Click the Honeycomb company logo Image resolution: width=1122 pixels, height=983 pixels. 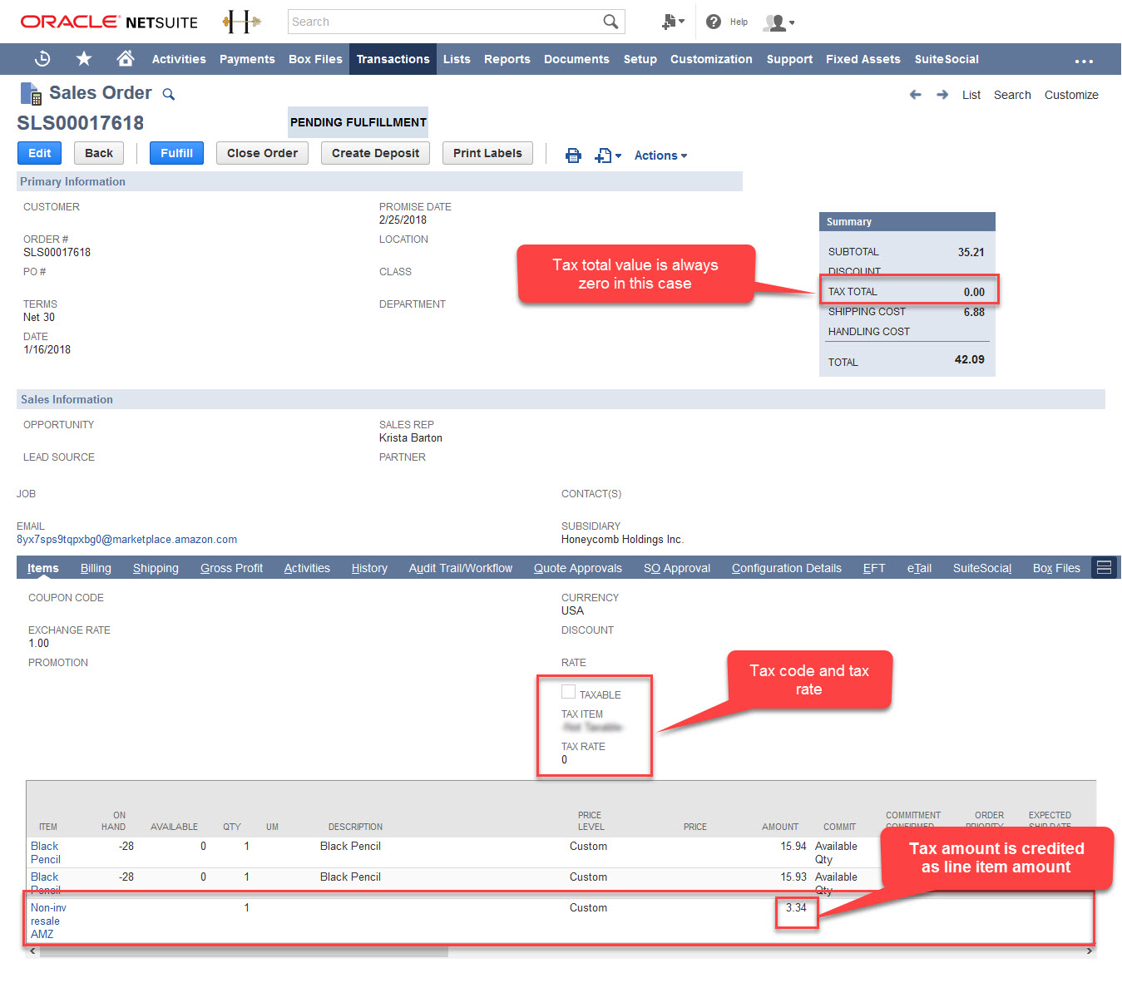(x=242, y=22)
